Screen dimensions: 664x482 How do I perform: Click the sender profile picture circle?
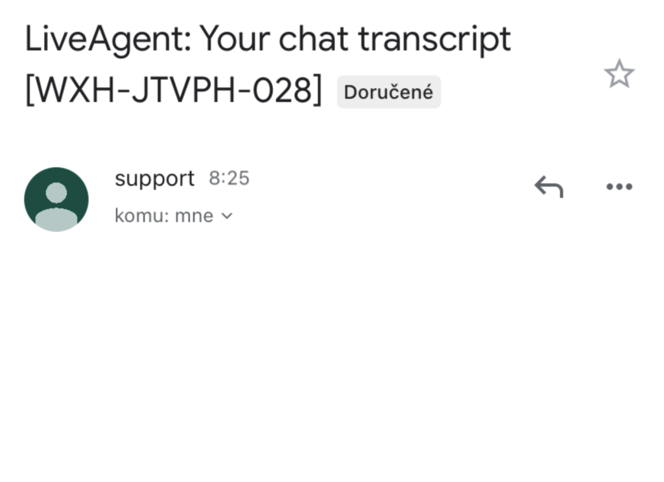[x=56, y=199]
